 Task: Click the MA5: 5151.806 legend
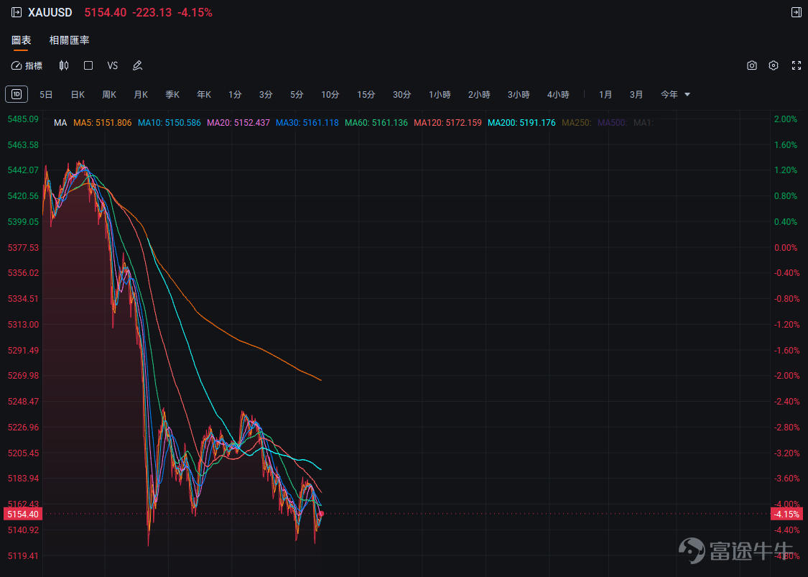tap(103, 123)
